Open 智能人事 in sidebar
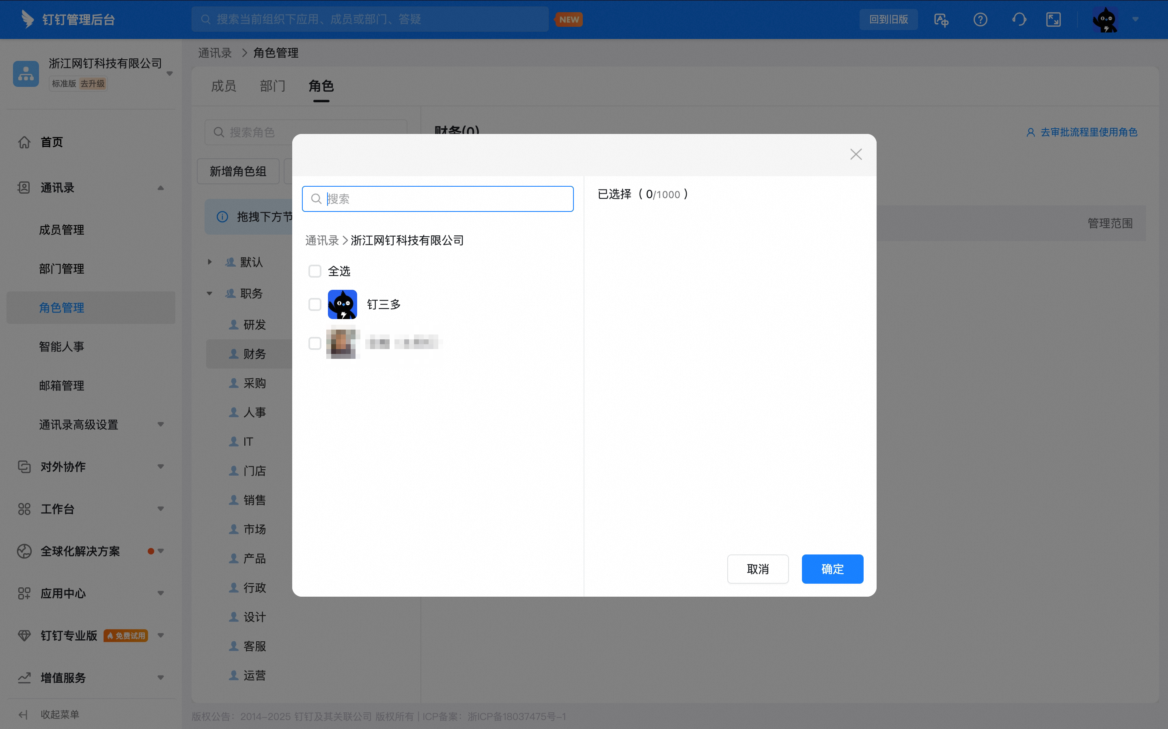Screen dimensions: 1168x729 tap(62, 347)
